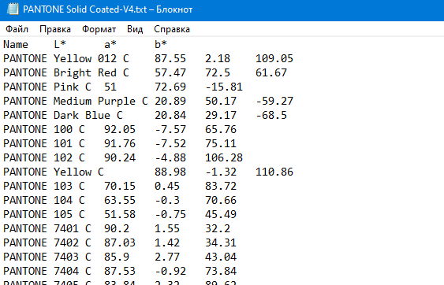Place cursor on PANTONE 100 C line
Viewport: 444px width, 285px height.
tap(44, 129)
